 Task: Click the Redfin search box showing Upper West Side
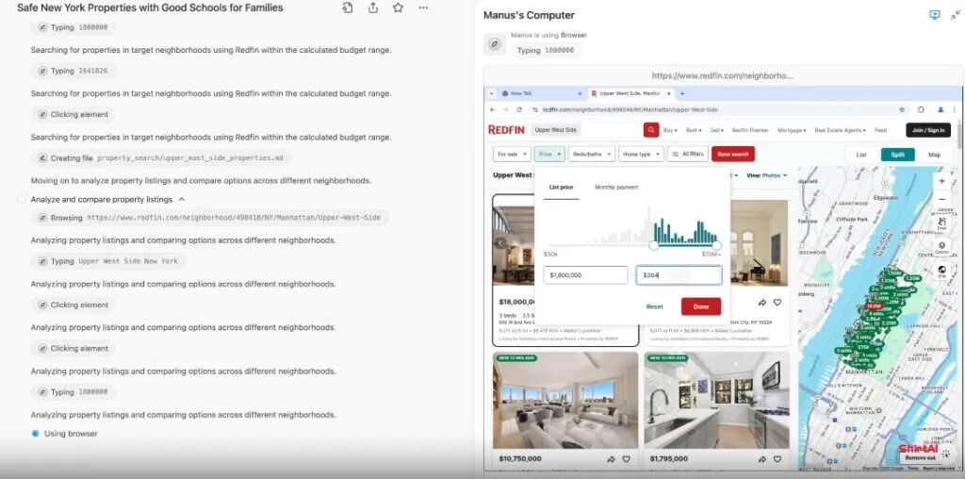pyautogui.click(x=586, y=130)
